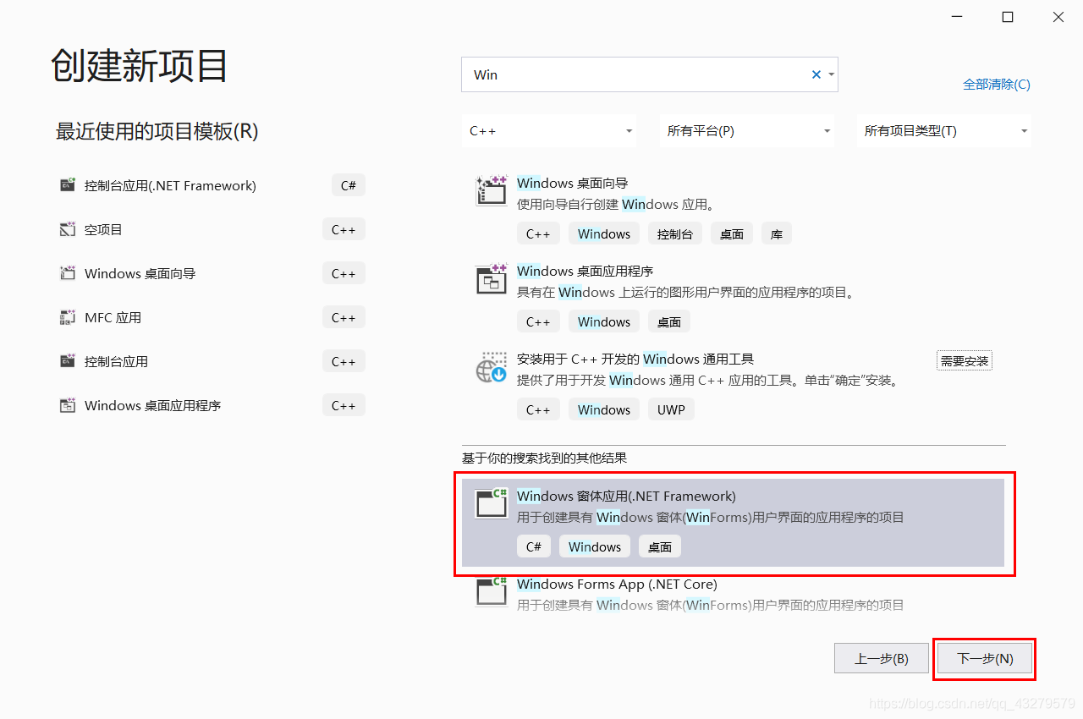The height and width of the screenshot is (719, 1083).
Task: Click the 桌面 tag of Windows 窗体应用
Action: (660, 546)
